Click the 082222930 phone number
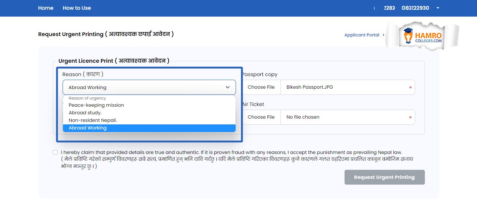Image resolution: width=477 pixels, height=212 pixels. coord(415,8)
